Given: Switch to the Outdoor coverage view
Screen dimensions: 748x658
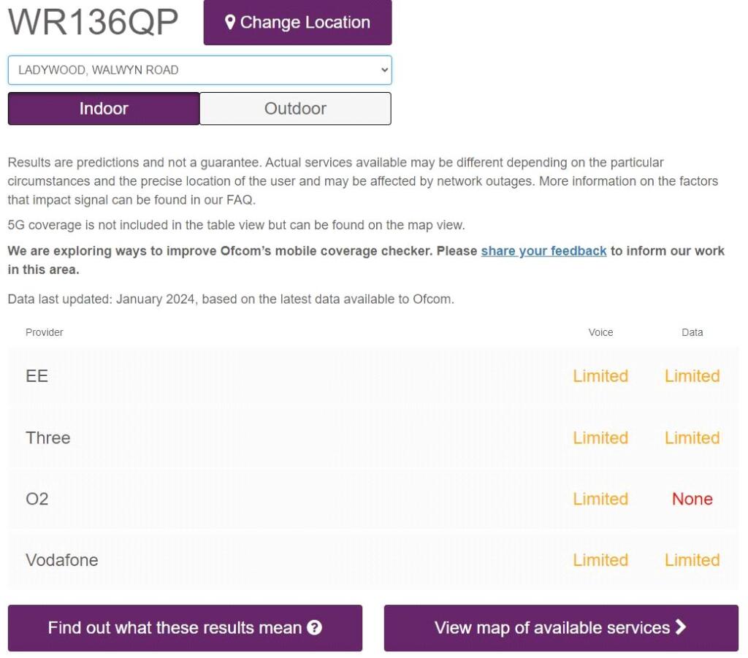Looking at the screenshot, I should pyautogui.click(x=295, y=109).
